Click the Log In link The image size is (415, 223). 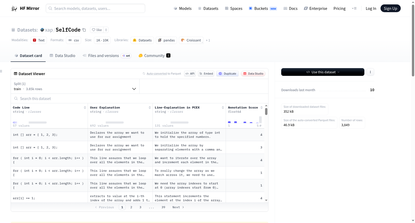(x=371, y=9)
